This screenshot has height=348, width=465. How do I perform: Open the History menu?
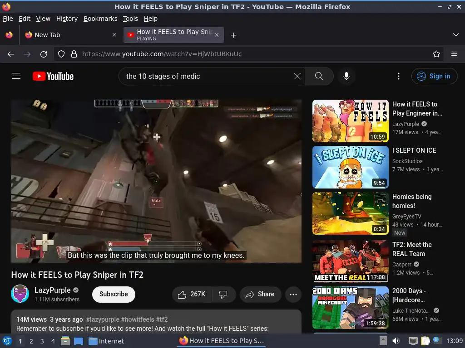(x=67, y=19)
